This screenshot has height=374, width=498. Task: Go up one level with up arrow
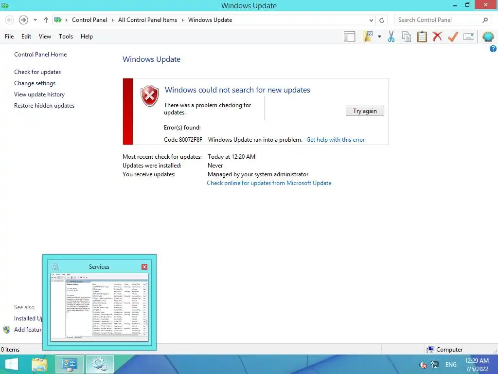coord(46,20)
